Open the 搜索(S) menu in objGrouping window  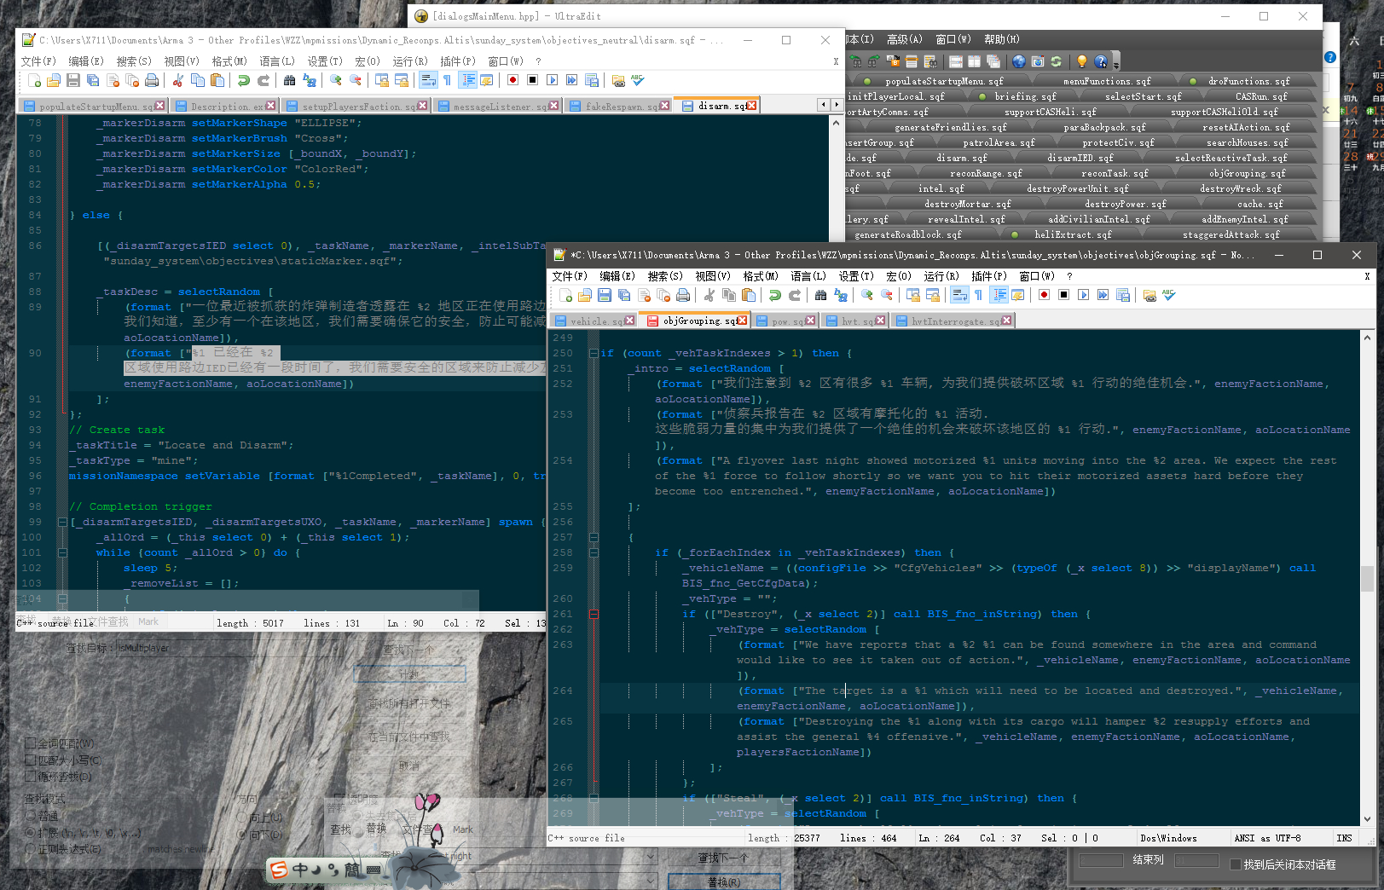coord(665,276)
